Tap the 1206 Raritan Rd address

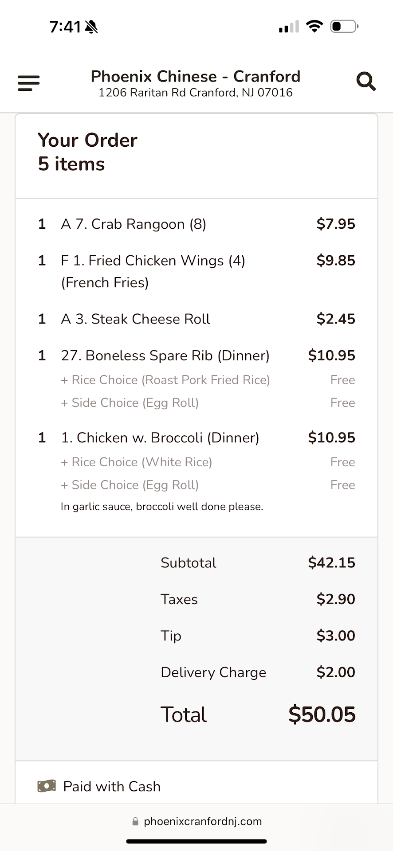coord(196,93)
